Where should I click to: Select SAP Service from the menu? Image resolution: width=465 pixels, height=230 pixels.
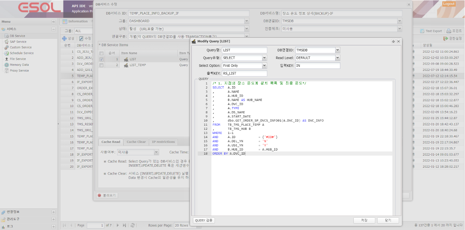point(18,42)
